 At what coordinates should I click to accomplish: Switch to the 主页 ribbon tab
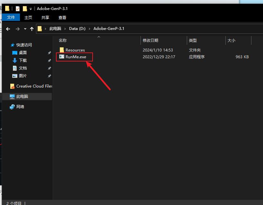click(28, 17)
